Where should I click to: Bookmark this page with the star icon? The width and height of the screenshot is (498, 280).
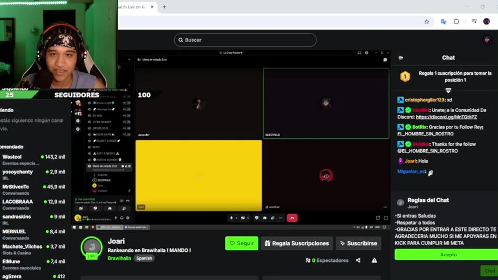427,22
